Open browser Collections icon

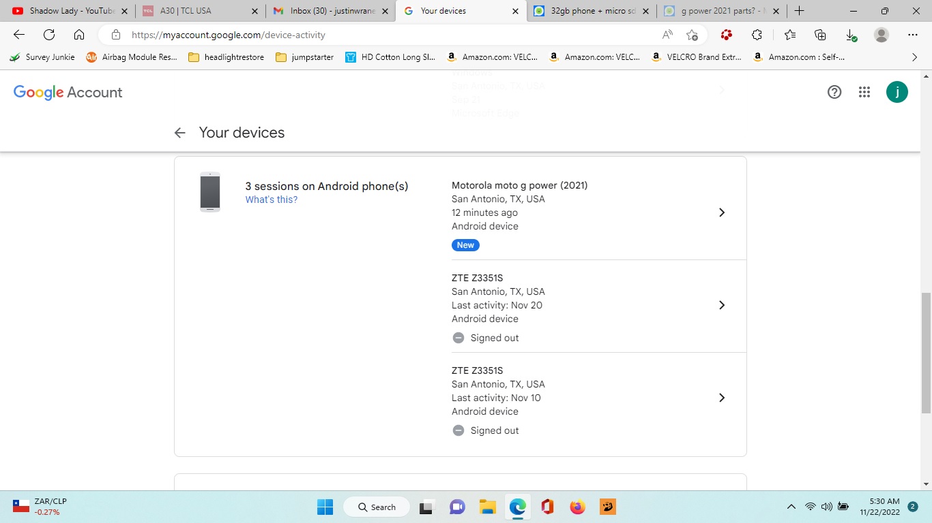tap(821, 35)
